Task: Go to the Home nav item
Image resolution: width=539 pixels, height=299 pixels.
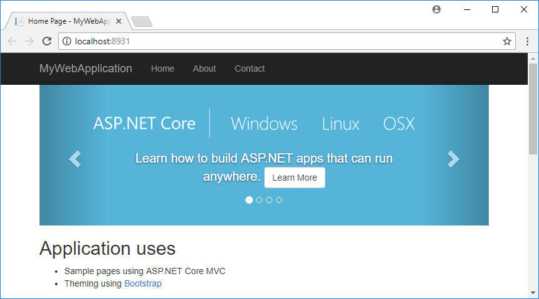Action: click(162, 69)
